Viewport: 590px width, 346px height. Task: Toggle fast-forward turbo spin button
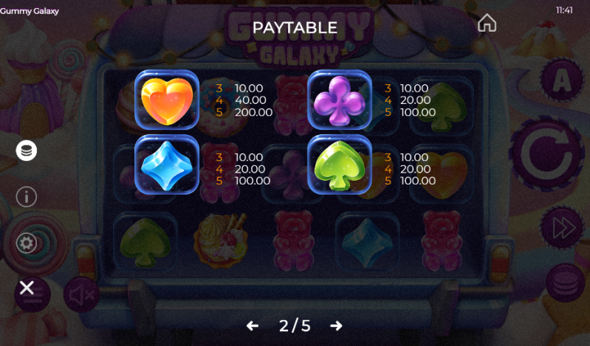[x=562, y=227]
